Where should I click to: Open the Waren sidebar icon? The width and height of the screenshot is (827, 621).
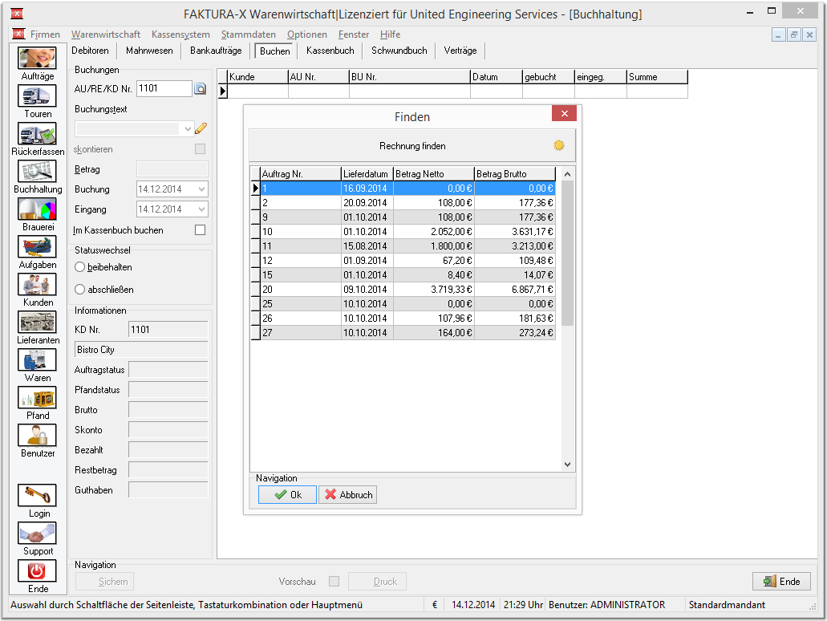(37, 359)
